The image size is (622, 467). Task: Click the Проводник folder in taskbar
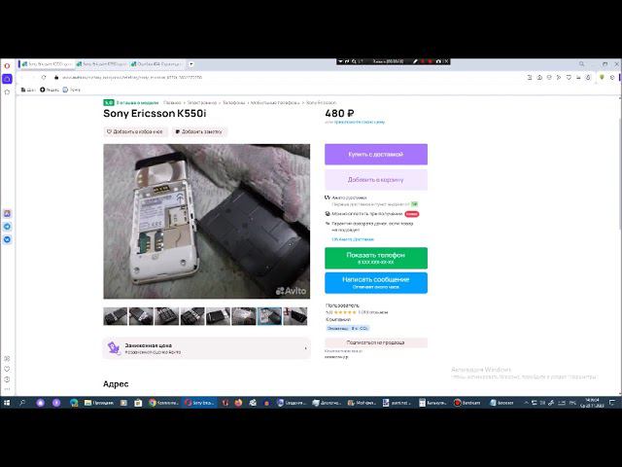(99, 403)
